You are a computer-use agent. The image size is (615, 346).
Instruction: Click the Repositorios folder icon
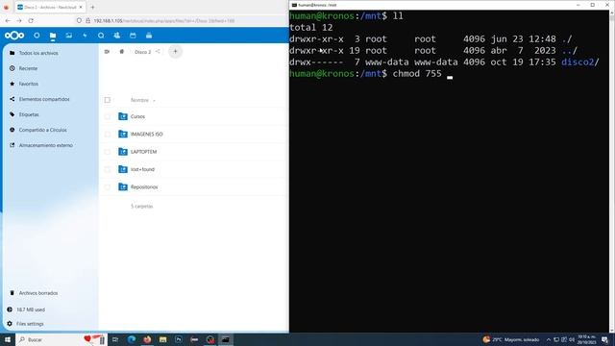click(x=123, y=187)
